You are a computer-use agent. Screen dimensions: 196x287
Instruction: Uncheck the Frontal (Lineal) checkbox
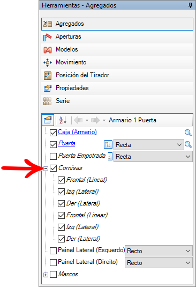tap(61, 180)
